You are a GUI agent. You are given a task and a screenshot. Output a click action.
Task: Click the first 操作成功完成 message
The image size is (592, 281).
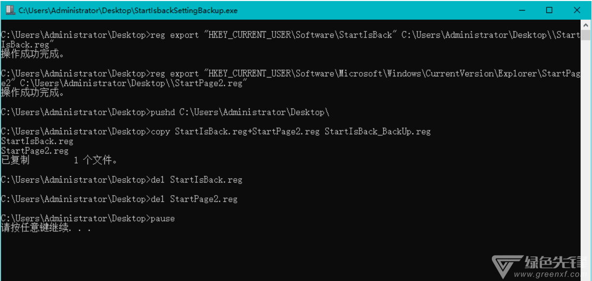click(32, 54)
